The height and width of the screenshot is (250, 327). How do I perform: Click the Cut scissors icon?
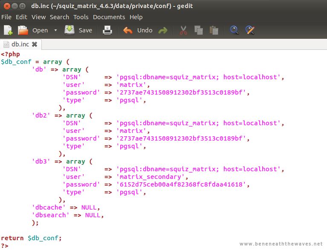[x=183, y=30]
